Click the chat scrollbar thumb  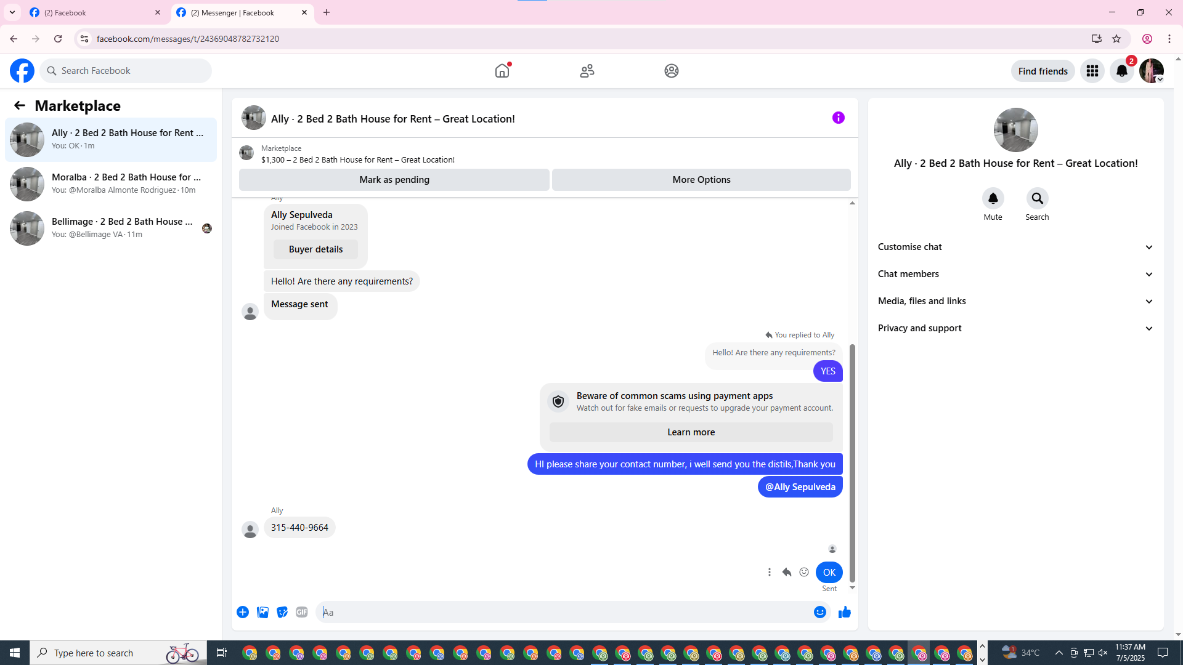point(852,462)
